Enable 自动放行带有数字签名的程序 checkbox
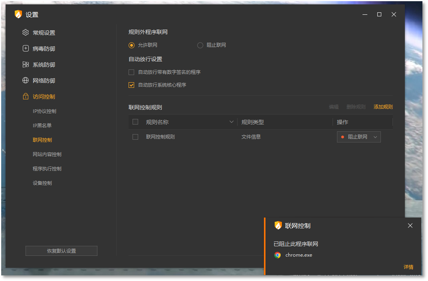This screenshot has width=428, height=281. pos(131,72)
